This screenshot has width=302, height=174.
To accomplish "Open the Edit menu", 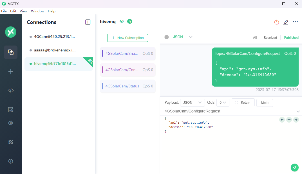I will click(13, 11).
